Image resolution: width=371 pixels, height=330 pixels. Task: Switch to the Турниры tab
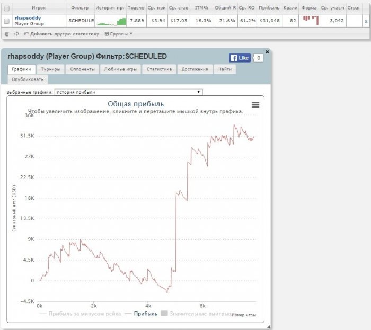51,69
